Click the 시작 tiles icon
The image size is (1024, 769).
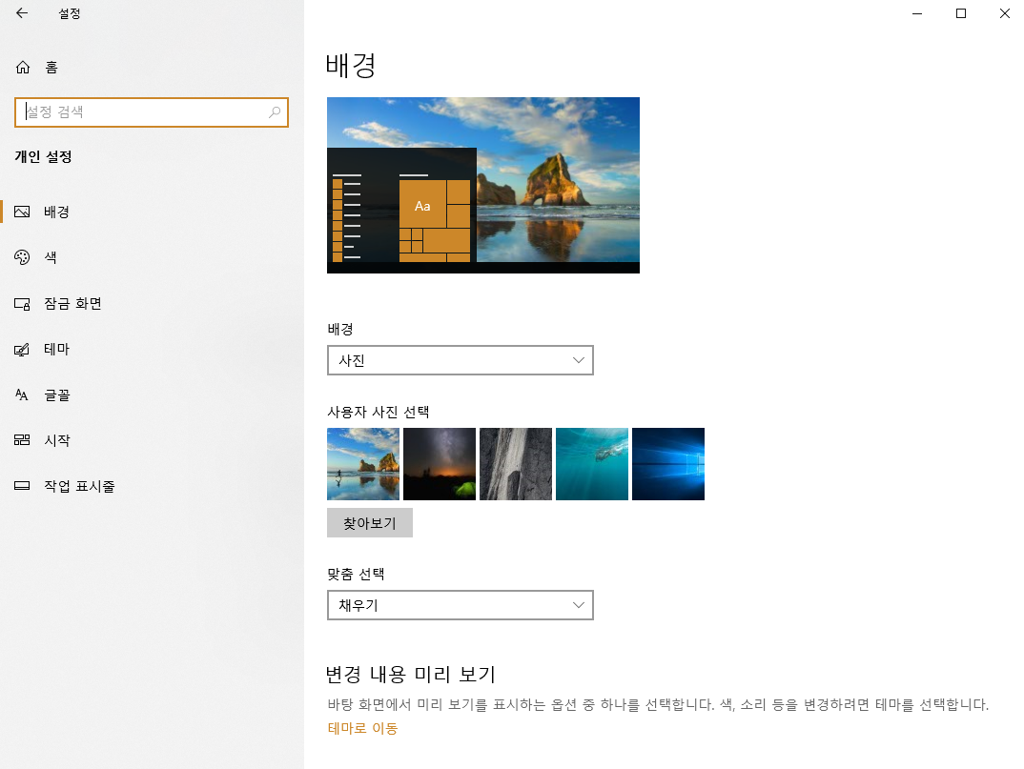(22, 440)
